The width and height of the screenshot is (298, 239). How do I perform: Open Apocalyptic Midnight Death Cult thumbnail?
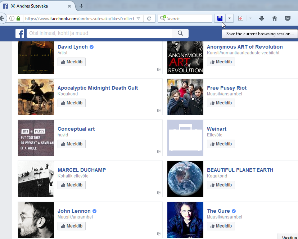(x=36, y=97)
